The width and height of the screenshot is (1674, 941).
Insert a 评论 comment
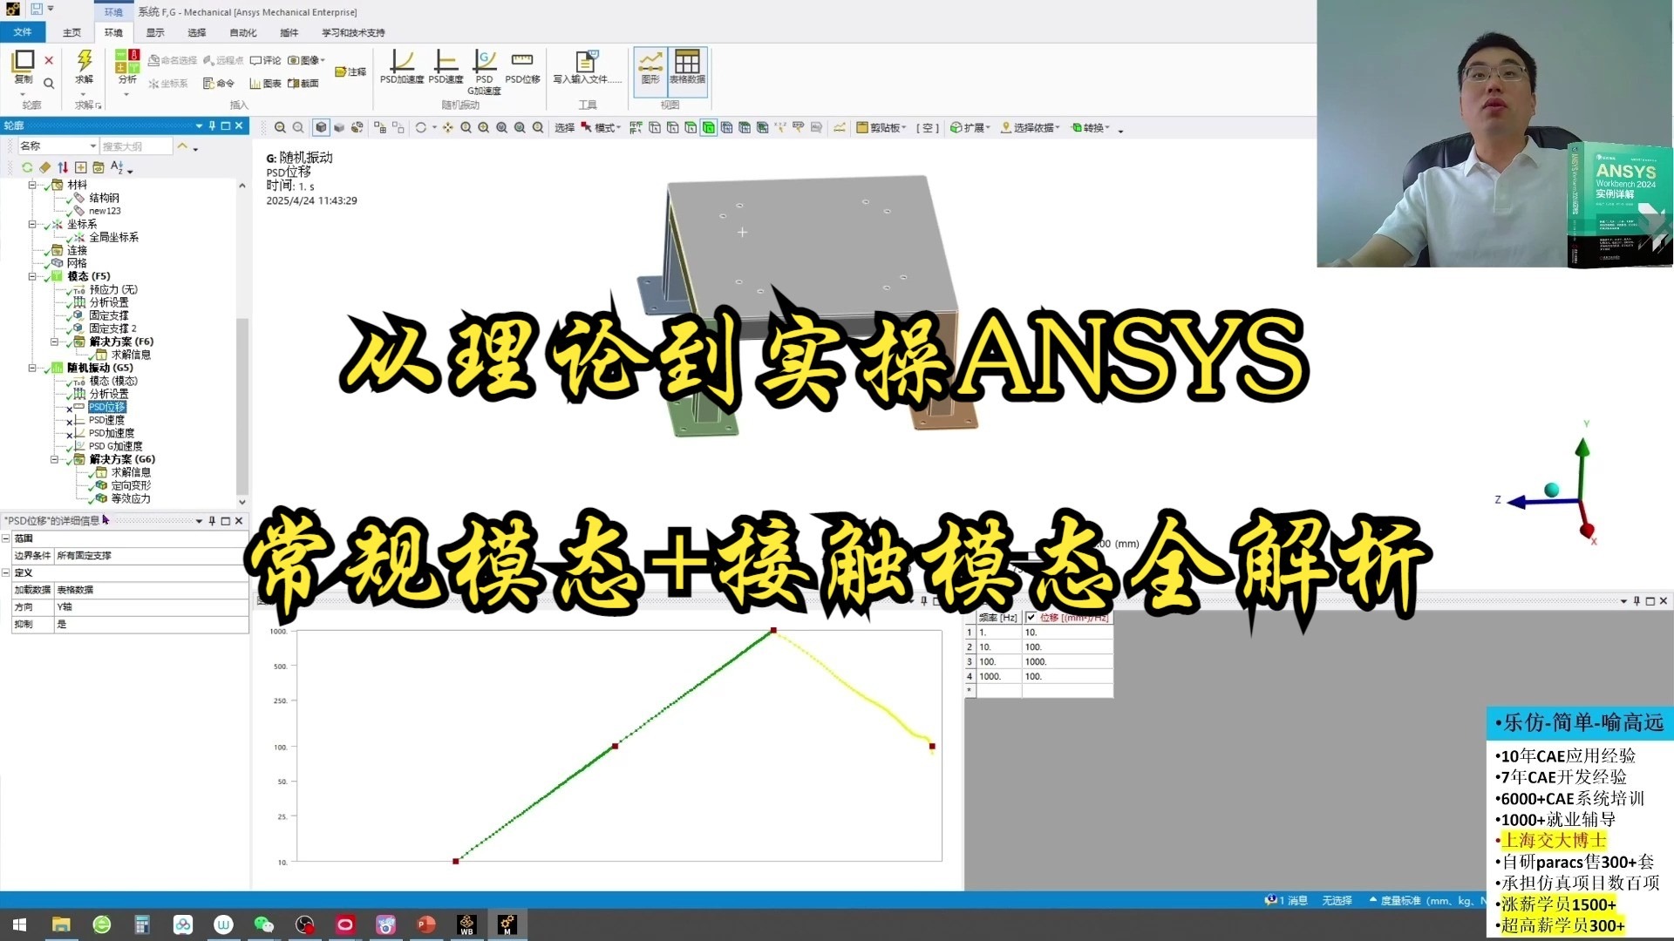265,60
